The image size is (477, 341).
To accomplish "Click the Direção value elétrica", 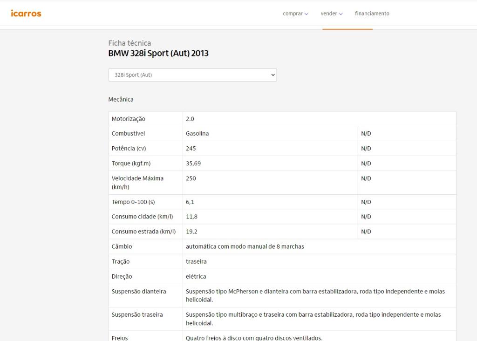I will tap(196, 276).
